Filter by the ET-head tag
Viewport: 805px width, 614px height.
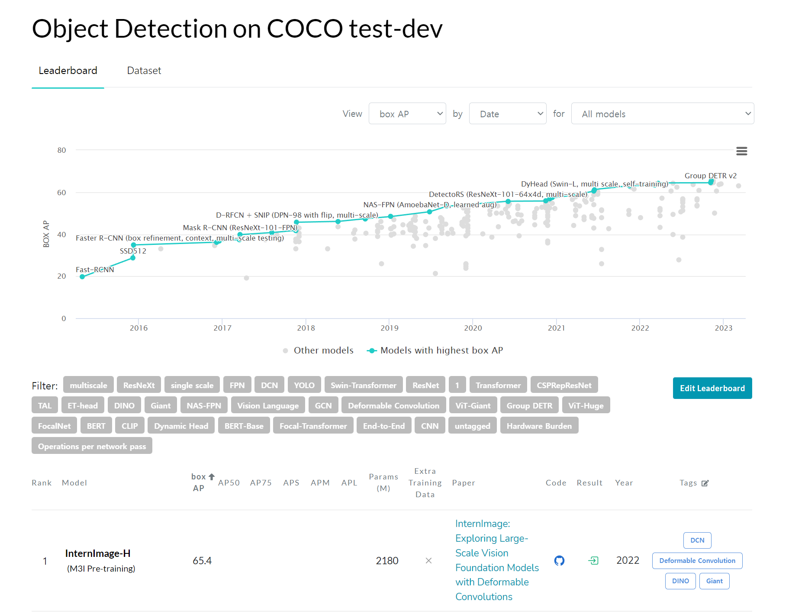coord(83,405)
